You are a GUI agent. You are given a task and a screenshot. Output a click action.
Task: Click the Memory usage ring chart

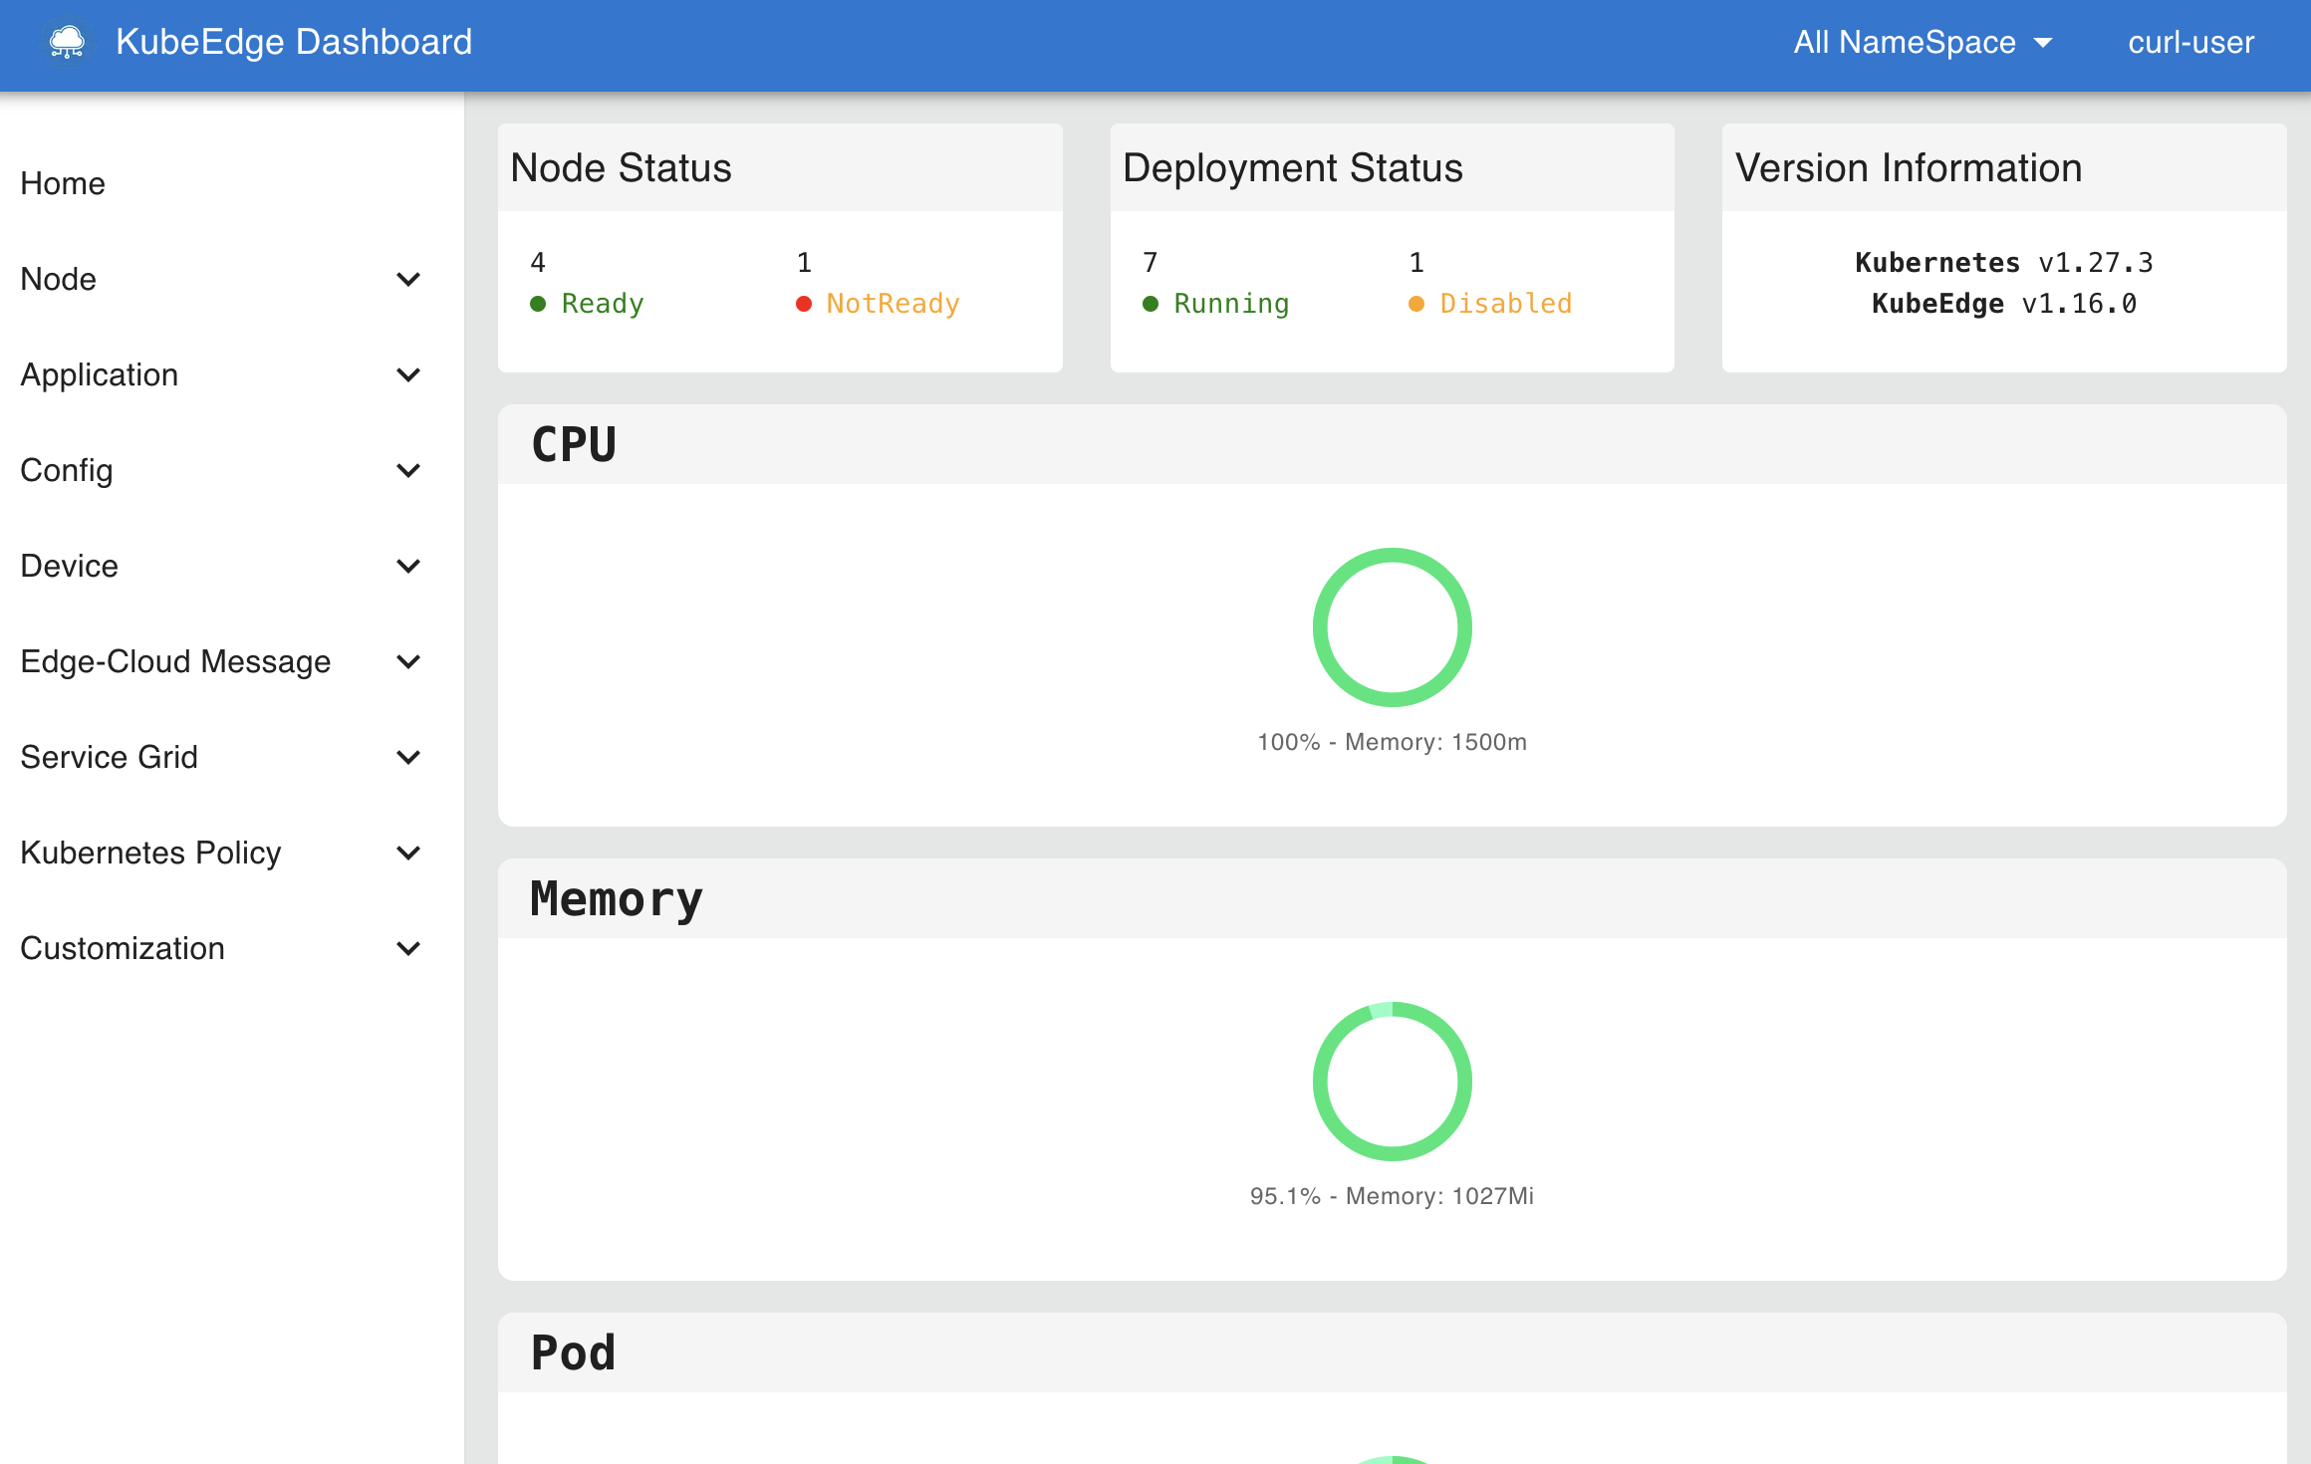click(x=1392, y=1082)
